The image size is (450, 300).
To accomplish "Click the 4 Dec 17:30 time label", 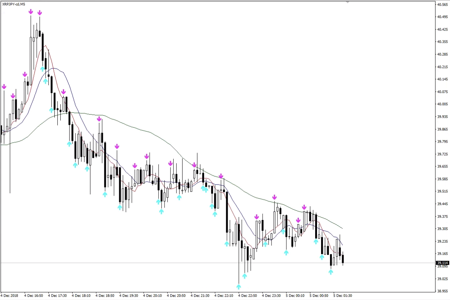I will pyautogui.click(x=57, y=296).
